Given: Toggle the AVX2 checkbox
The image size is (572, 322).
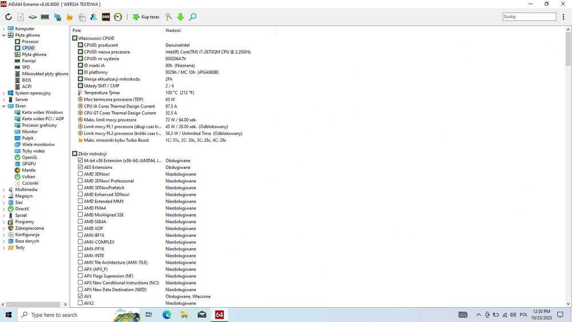Looking at the screenshot, I should tap(80, 303).
